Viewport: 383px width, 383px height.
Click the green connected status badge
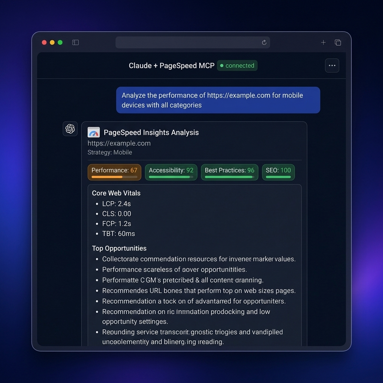point(237,65)
